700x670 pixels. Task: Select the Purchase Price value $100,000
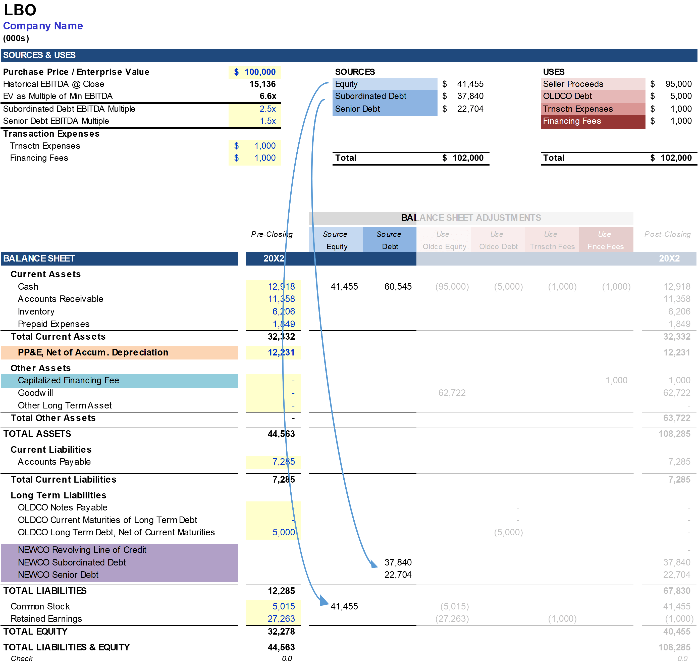[x=255, y=72]
